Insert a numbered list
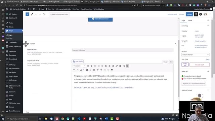215x121 pixels. (x=99, y=66)
